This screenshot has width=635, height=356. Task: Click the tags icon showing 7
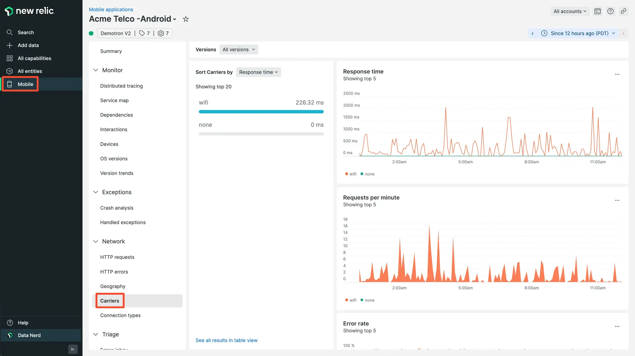tap(145, 33)
